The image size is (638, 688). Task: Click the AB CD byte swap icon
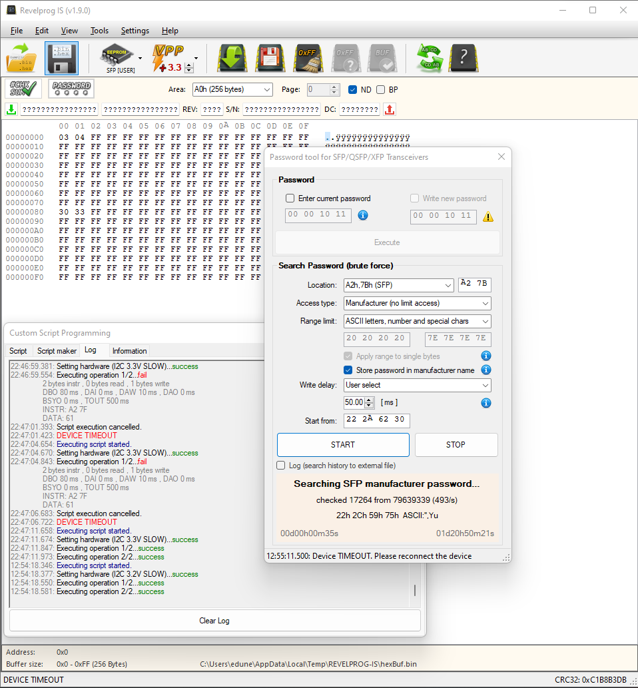pos(429,58)
